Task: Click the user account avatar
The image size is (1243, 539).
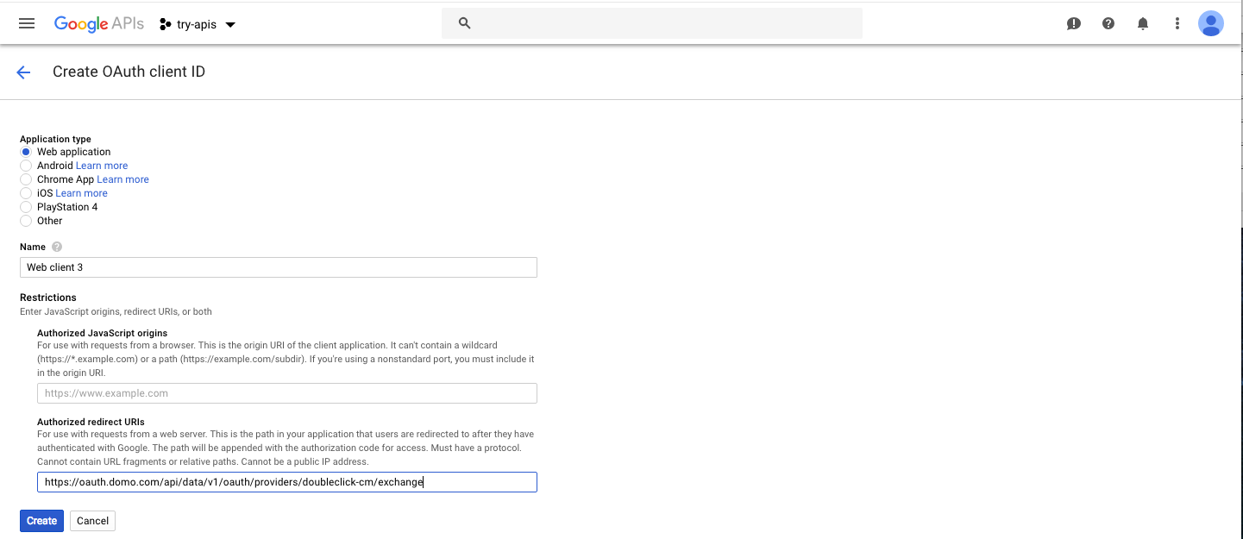Action: pos(1211,23)
